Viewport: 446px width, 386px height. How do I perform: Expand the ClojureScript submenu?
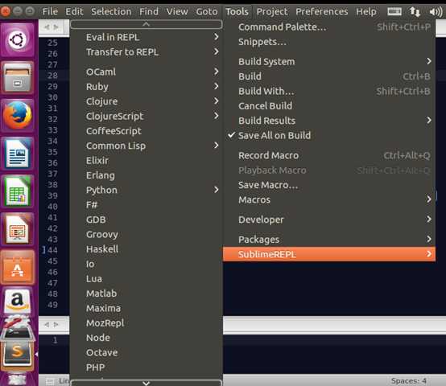click(x=147, y=116)
